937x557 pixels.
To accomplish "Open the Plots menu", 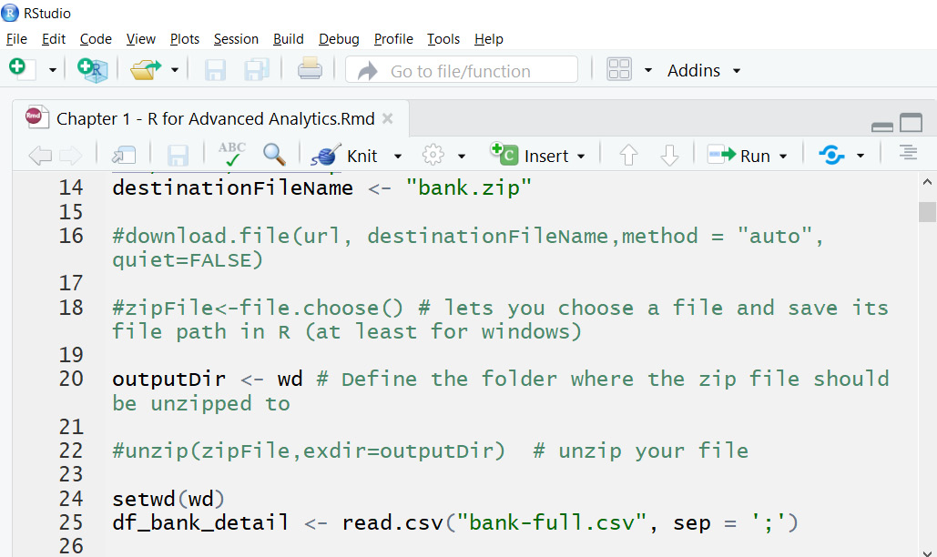I will (x=185, y=39).
